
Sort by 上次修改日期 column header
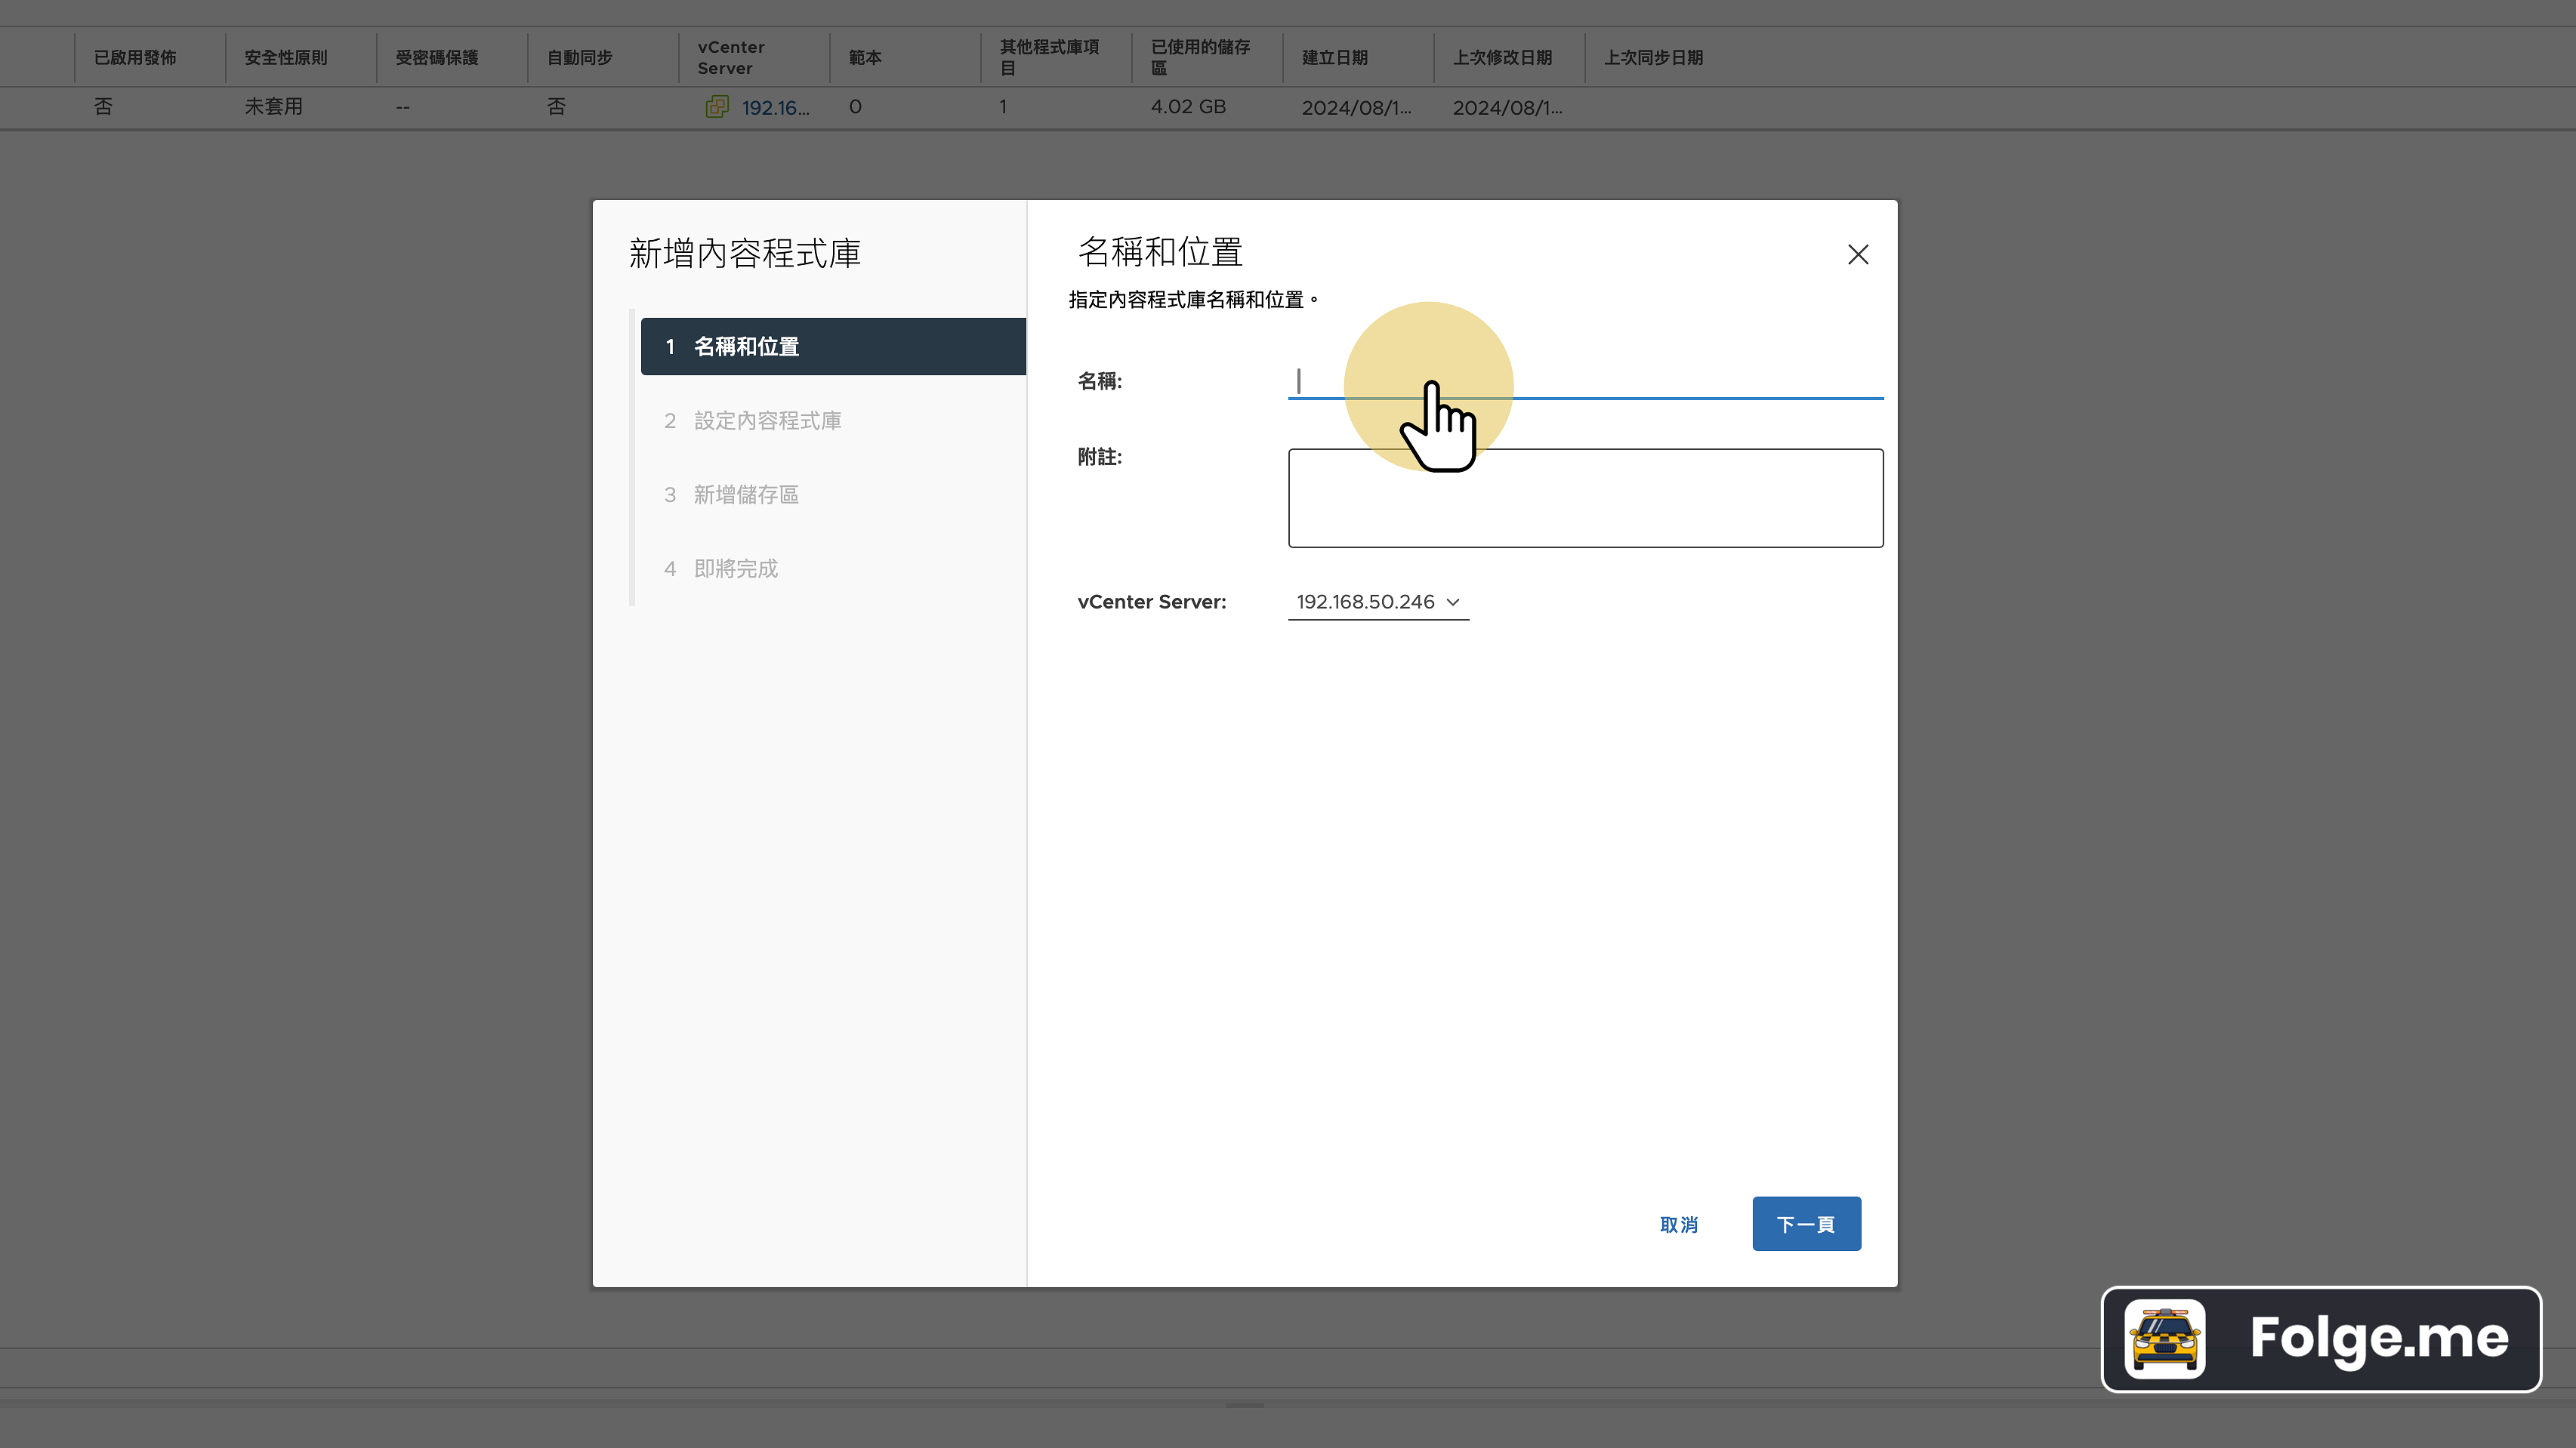[1501, 58]
